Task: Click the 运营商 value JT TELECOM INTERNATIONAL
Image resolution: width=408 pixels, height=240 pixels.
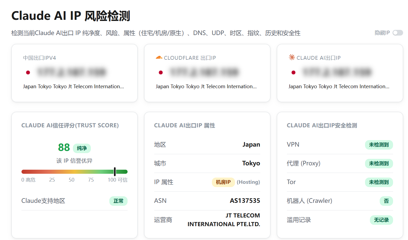Action: pyautogui.click(x=224, y=220)
